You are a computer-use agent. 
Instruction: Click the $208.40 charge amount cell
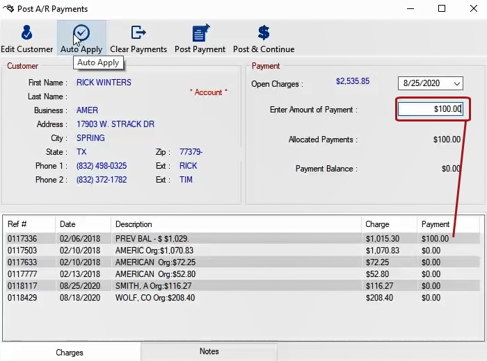click(x=379, y=297)
